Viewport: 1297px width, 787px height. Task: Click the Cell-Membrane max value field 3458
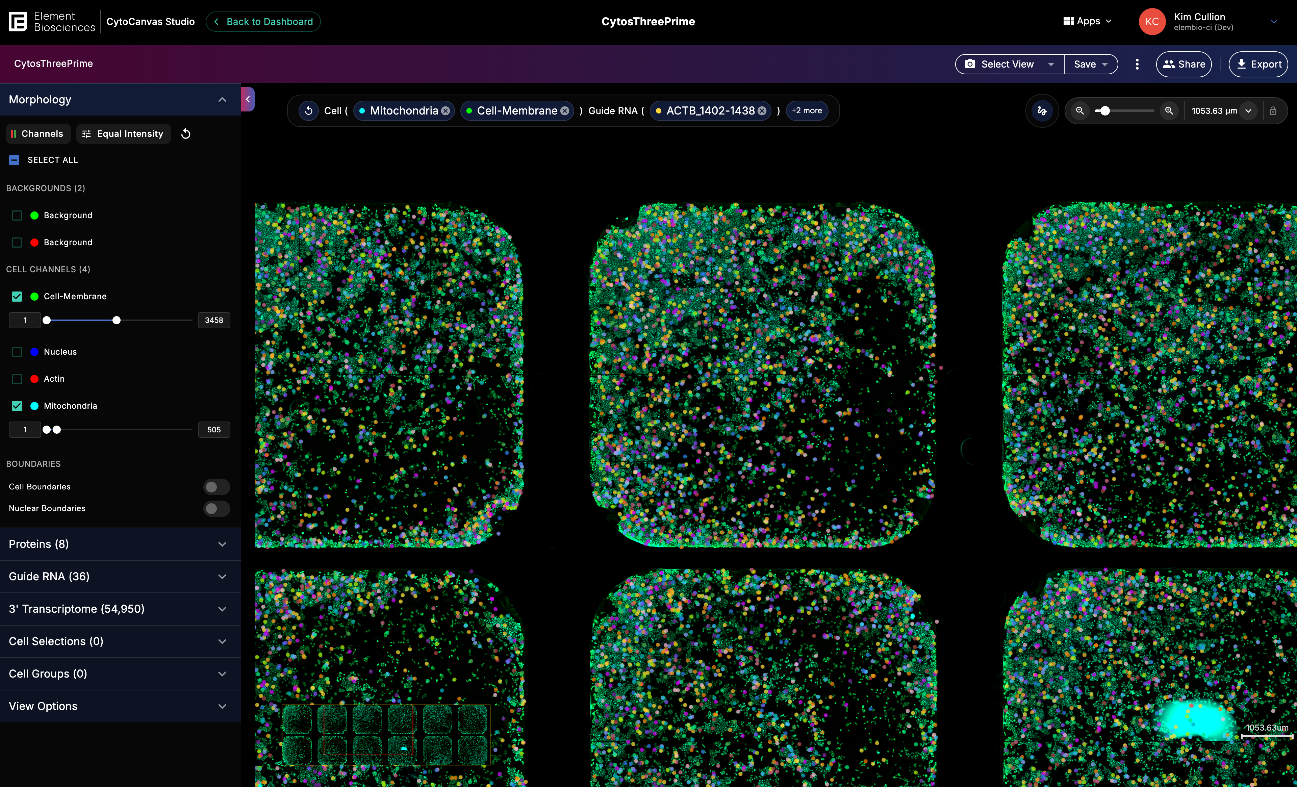(x=214, y=320)
